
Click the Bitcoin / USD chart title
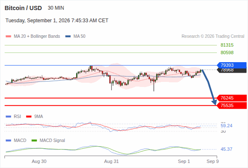(x=23, y=8)
